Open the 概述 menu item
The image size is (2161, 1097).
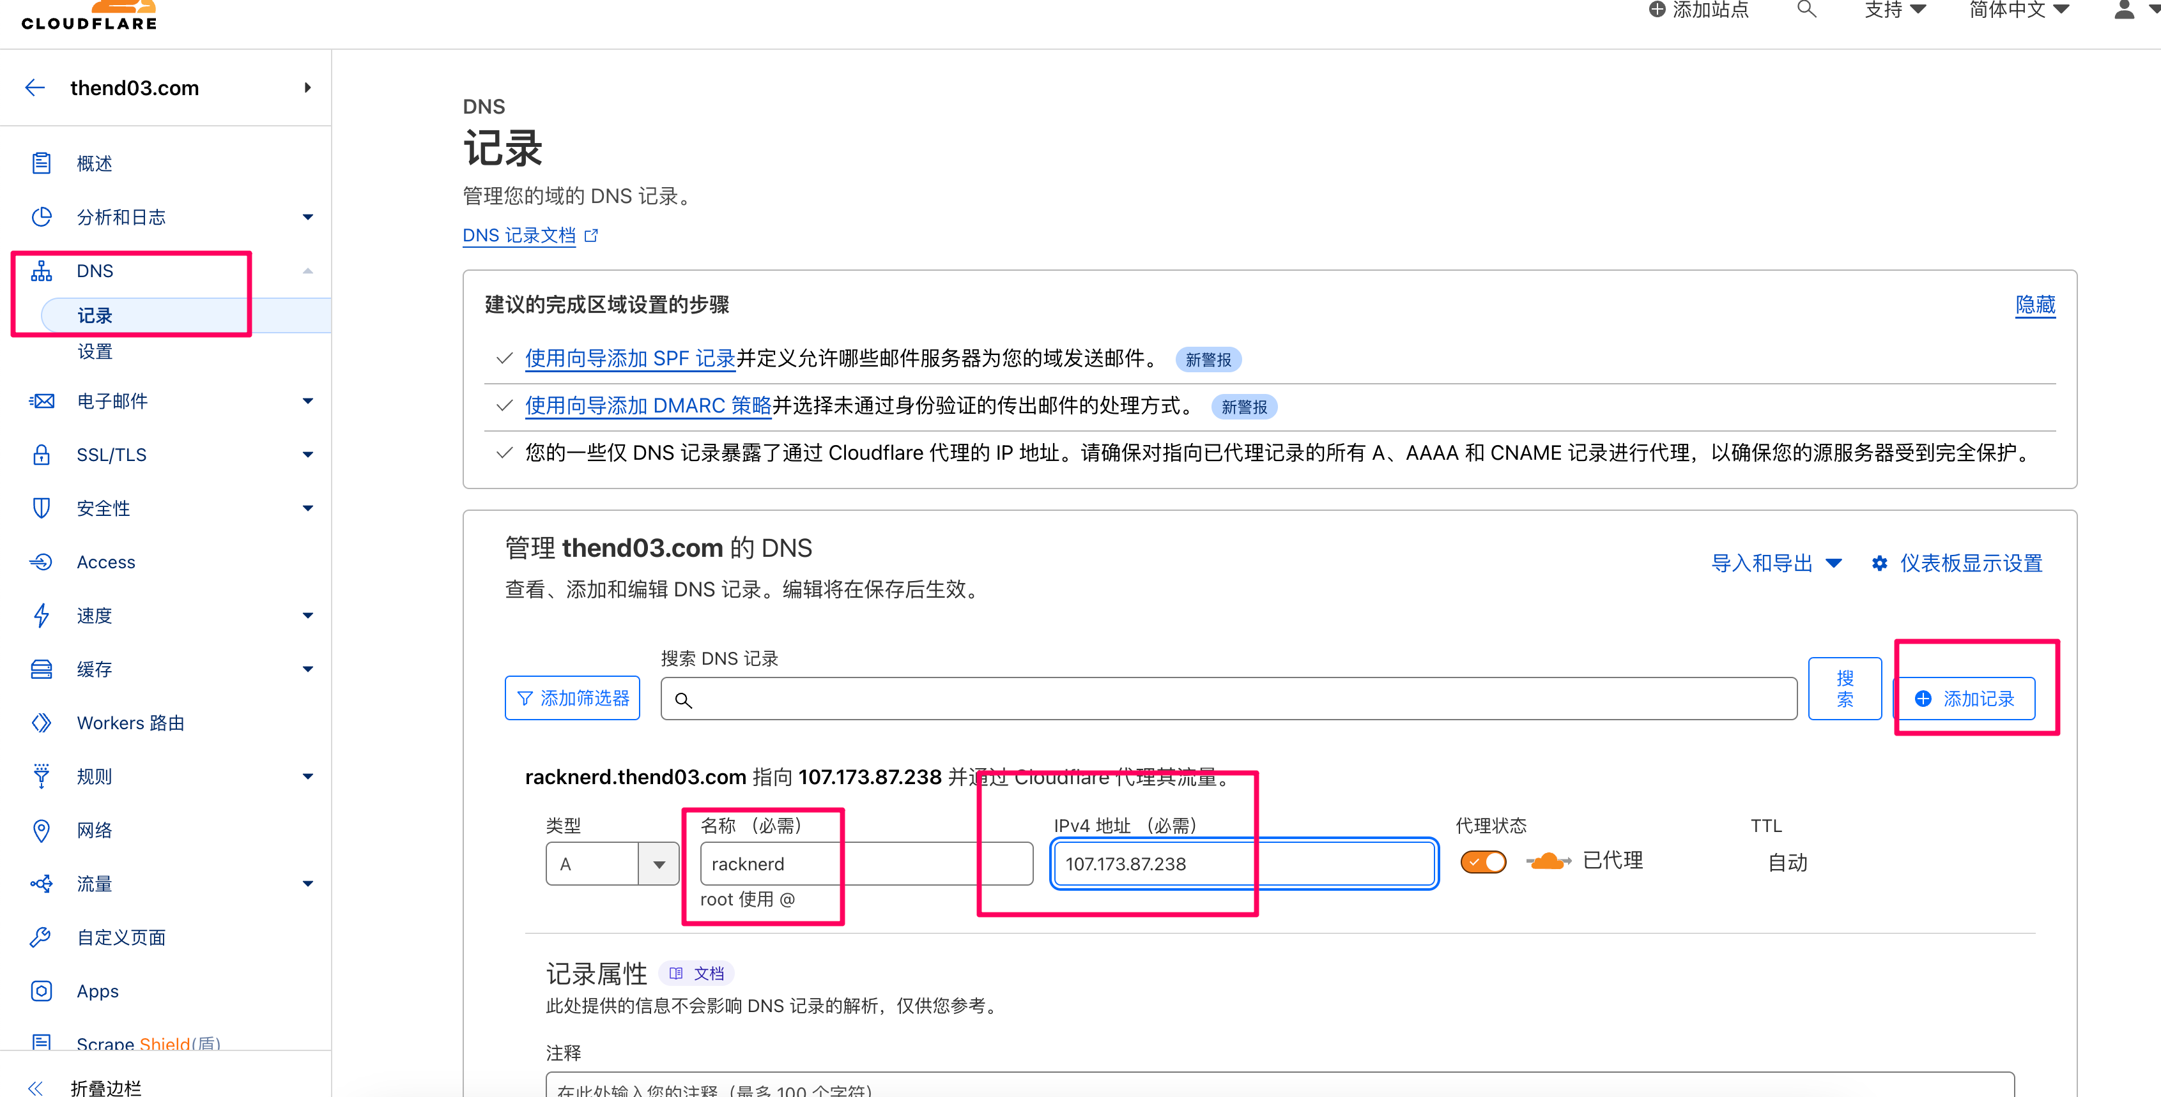click(x=94, y=163)
